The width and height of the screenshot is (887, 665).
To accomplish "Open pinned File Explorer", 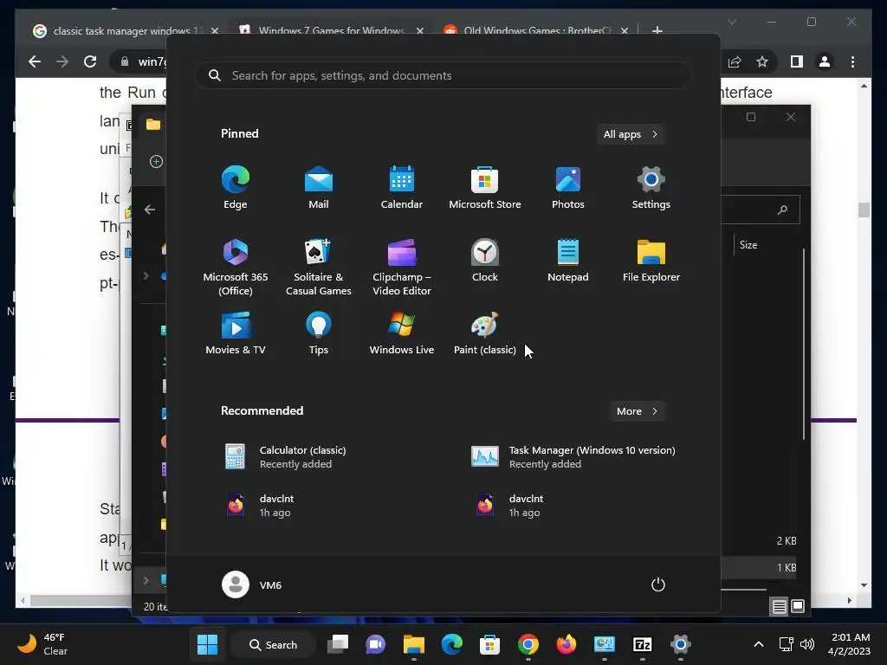I will [651, 261].
